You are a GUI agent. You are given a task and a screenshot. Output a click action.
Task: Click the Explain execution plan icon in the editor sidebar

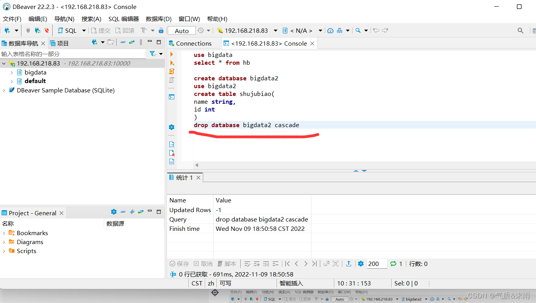[x=172, y=80]
